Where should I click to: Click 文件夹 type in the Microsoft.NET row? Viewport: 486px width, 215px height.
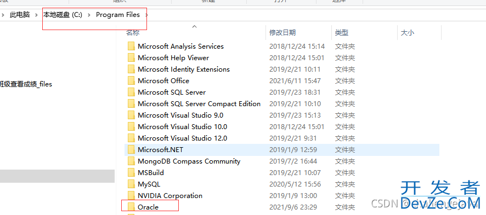point(344,150)
